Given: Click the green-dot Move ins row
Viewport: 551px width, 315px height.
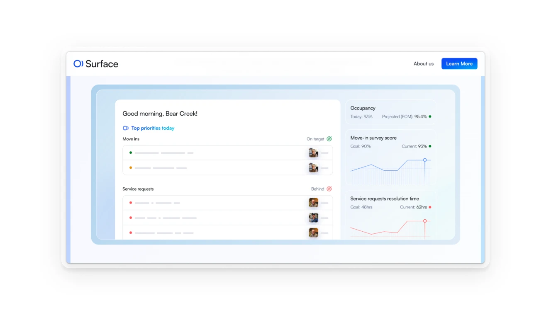Looking at the screenshot, I should 227,153.
